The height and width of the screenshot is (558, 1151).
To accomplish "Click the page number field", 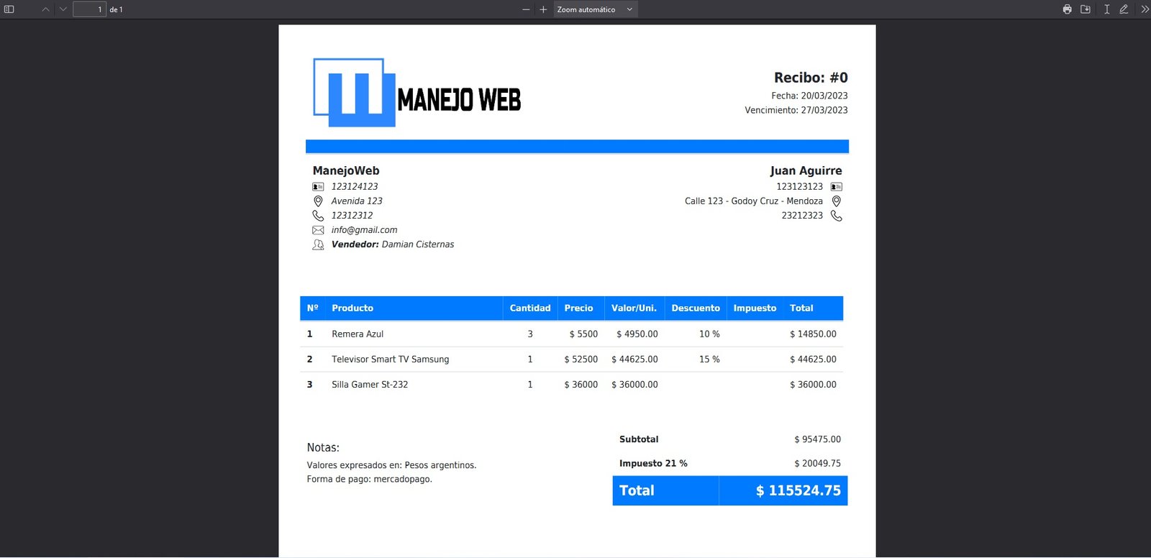I will click(x=89, y=9).
